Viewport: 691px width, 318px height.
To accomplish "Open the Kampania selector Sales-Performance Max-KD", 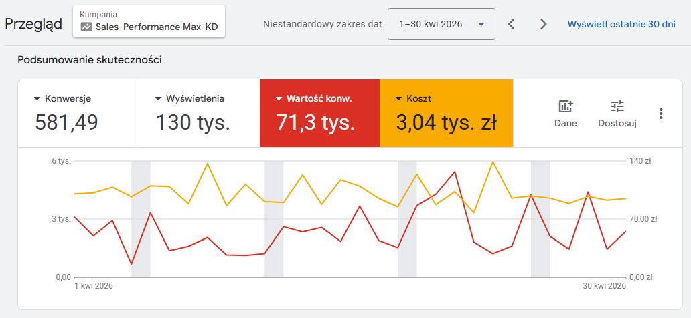I will click(x=149, y=21).
